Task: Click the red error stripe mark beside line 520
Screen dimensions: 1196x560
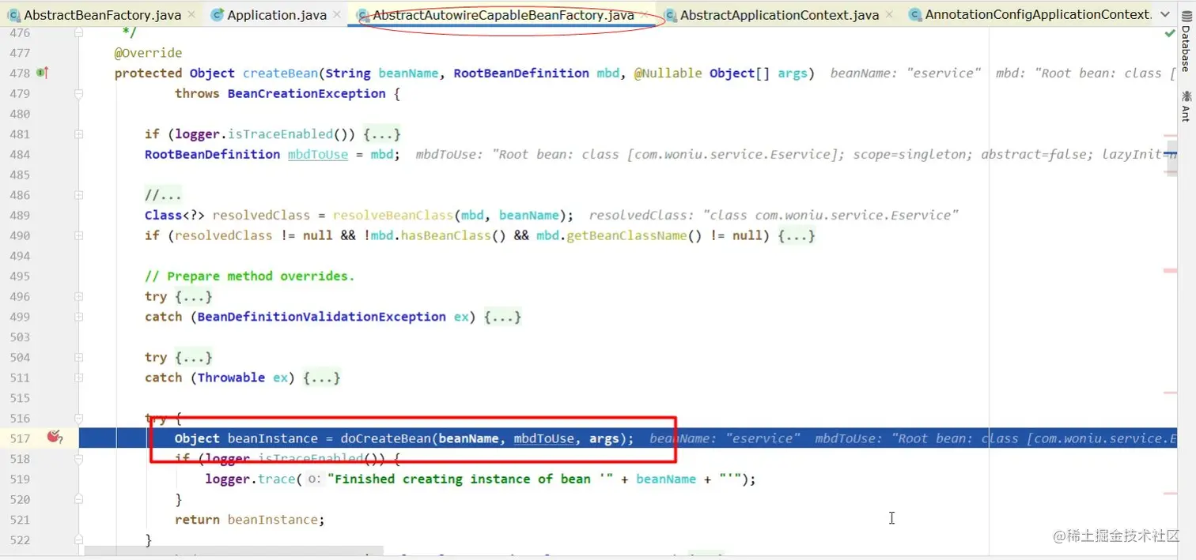Action: click(x=1170, y=494)
